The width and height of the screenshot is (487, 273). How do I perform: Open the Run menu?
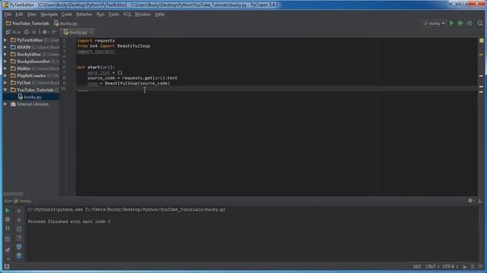point(100,14)
